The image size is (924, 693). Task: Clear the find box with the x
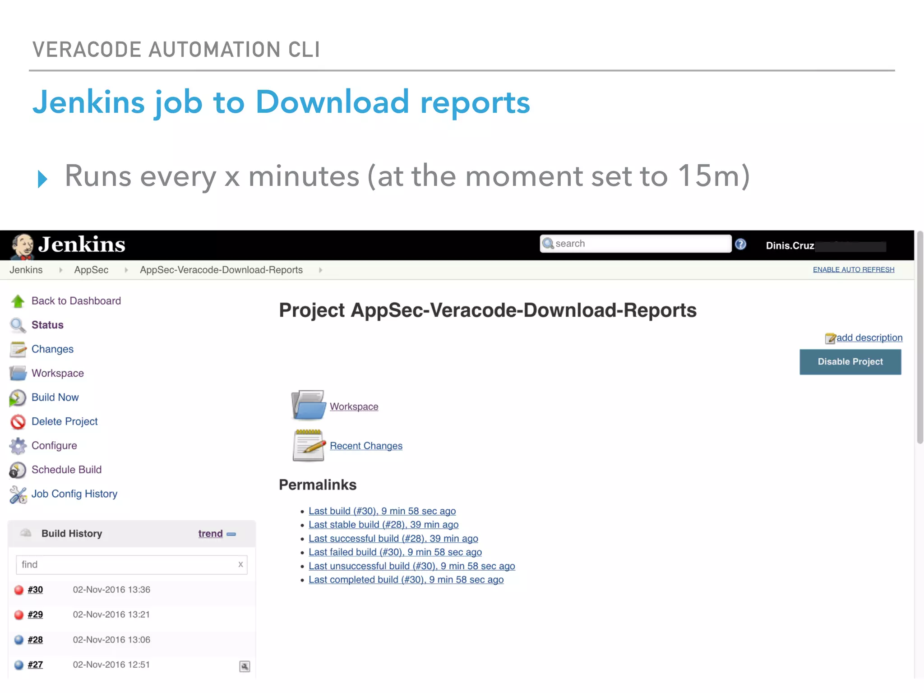[240, 564]
